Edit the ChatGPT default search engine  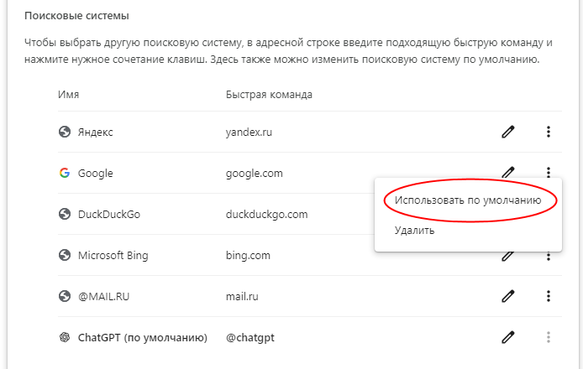point(508,337)
